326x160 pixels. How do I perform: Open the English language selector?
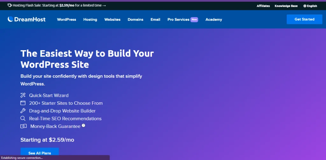pos(310,6)
